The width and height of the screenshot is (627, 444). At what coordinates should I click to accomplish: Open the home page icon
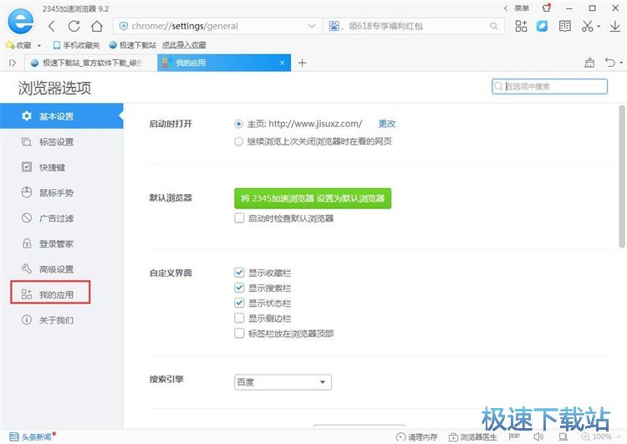pyautogui.click(x=97, y=27)
